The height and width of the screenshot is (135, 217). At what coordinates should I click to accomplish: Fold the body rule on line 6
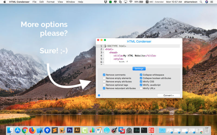pos(103,62)
